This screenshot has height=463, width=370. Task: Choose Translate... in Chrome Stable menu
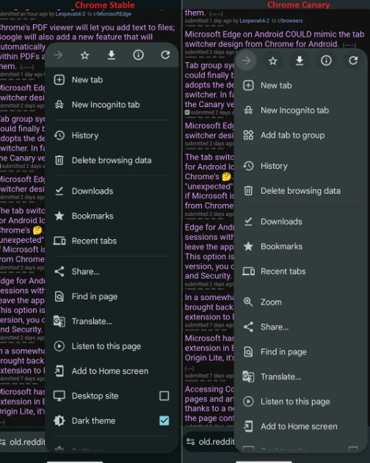point(112,321)
